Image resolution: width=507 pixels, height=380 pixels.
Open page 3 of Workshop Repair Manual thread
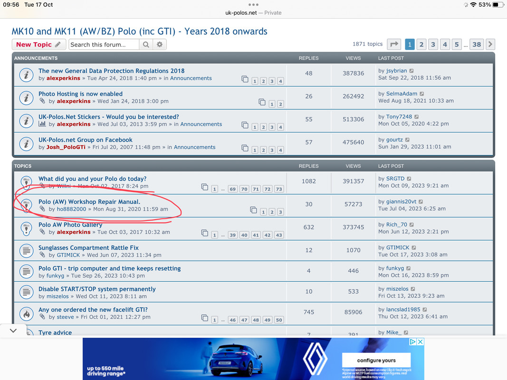coord(280,212)
